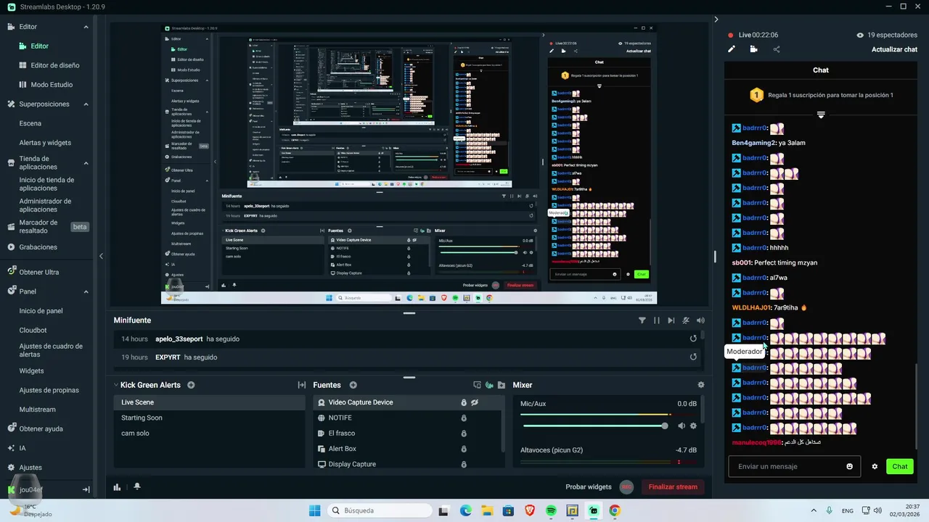Collapse the chat panel chevron
Viewport: 929px width, 522px height.
tap(716, 20)
